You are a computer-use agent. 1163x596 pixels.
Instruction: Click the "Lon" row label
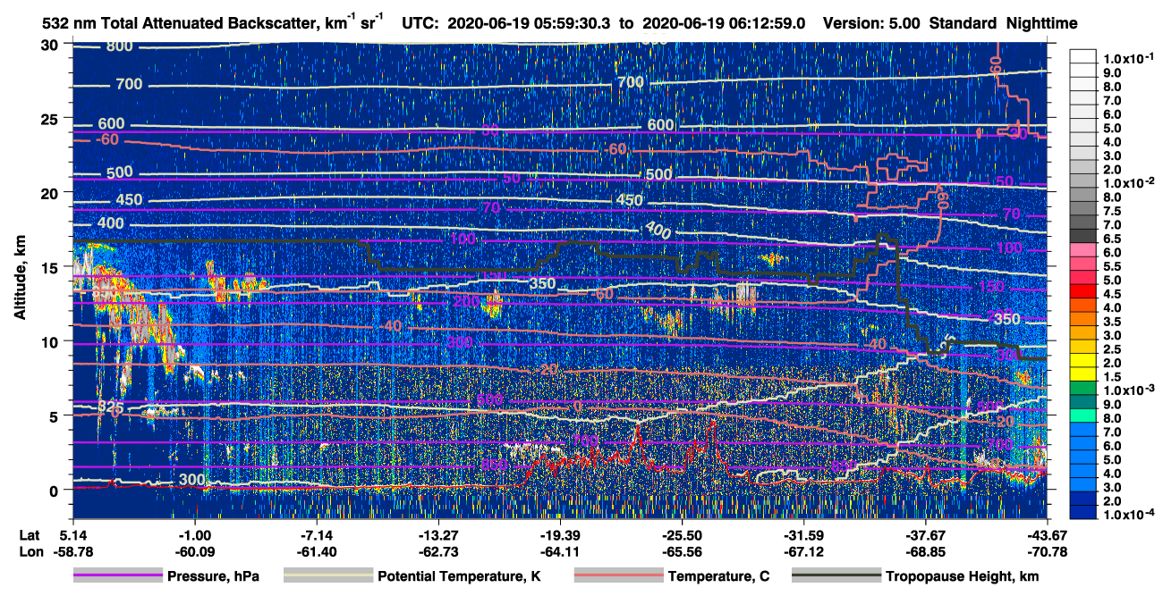click(30, 552)
